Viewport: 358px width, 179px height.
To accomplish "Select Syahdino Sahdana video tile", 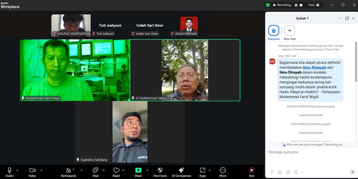I will (130, 132).
